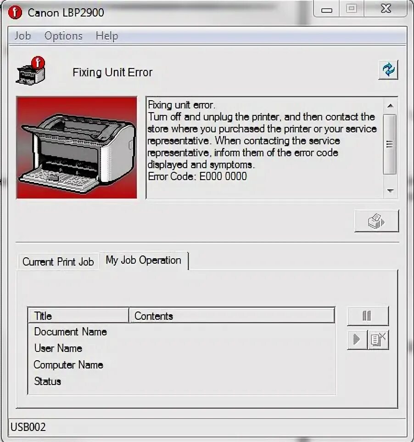This screenshot has height=442, width=414.
Task: Click the resolve error printer button
Action: click(376, 221)
